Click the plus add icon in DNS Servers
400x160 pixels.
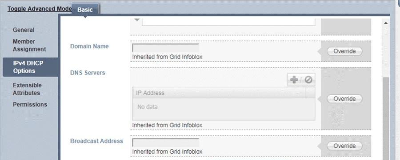[x=294, y=80]
